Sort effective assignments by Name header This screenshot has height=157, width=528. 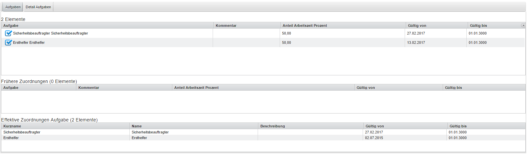coord(137,126)
